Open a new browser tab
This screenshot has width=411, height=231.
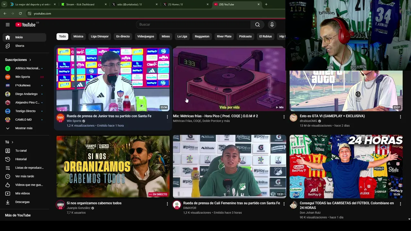point(266,4)
